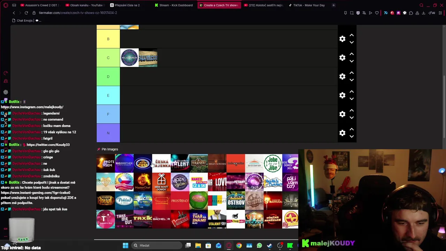Pick the Take Me Out show image

tap(124, 219)
